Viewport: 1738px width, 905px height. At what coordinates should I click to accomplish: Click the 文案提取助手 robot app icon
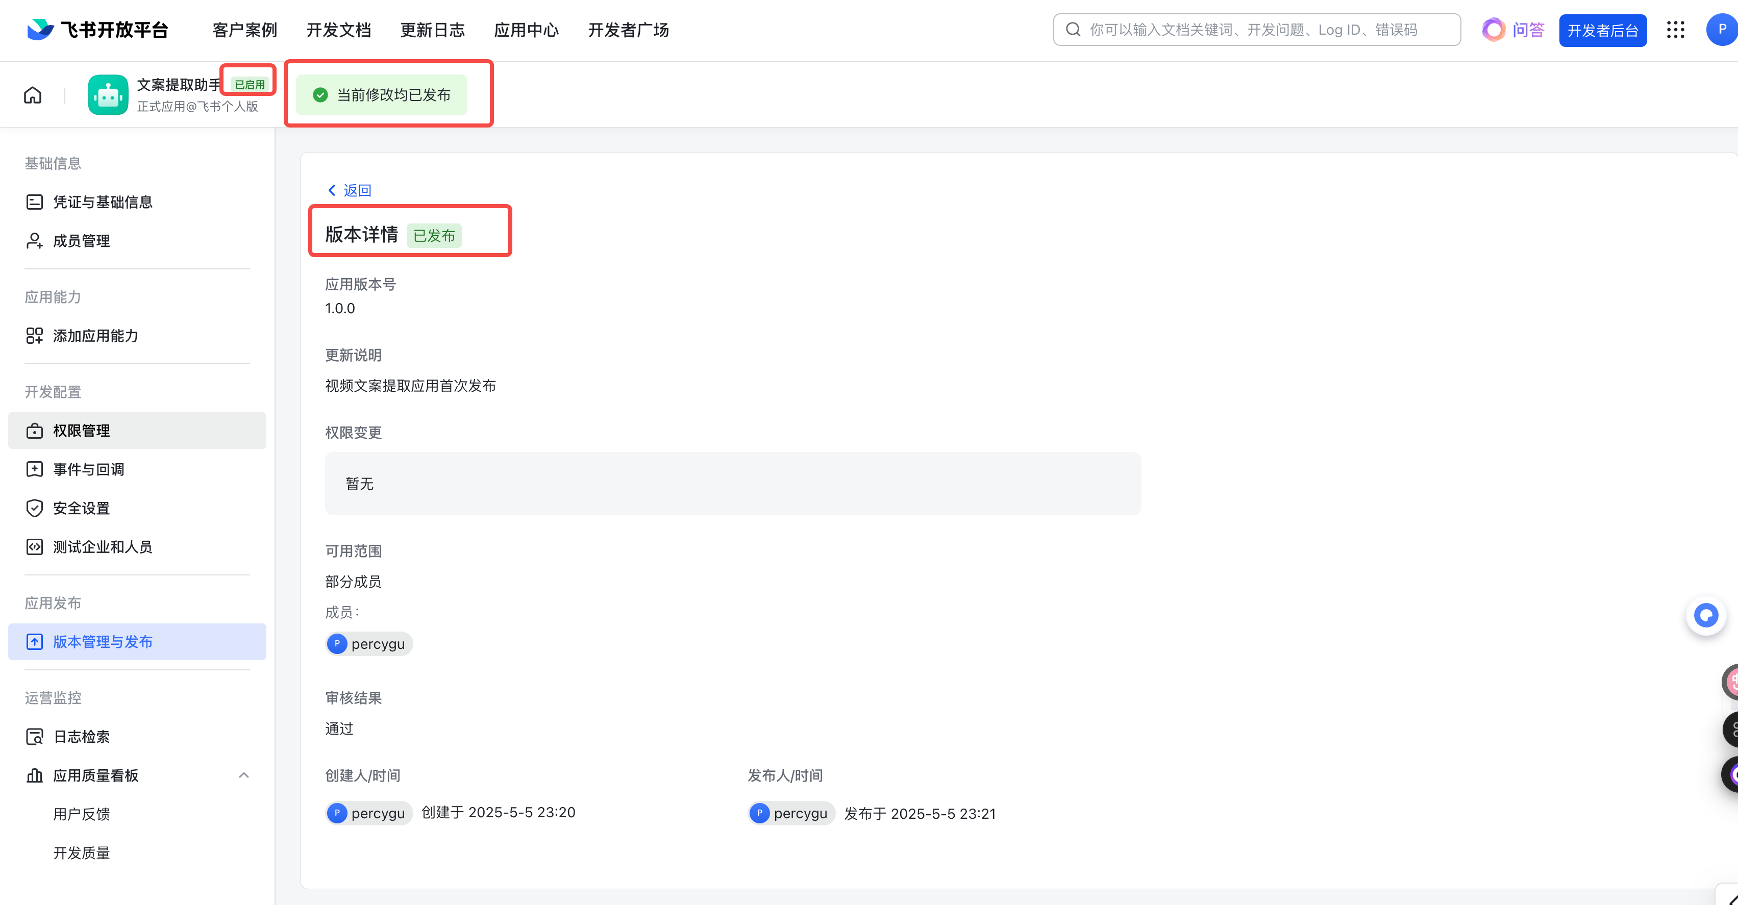[108, 94]
